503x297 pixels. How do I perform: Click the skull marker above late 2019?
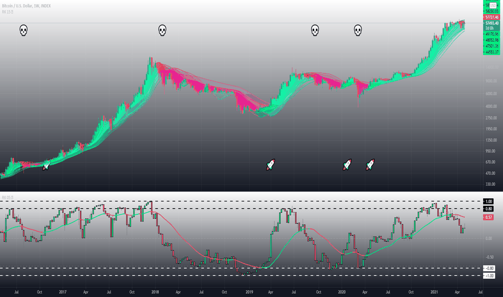click(315, 30)
